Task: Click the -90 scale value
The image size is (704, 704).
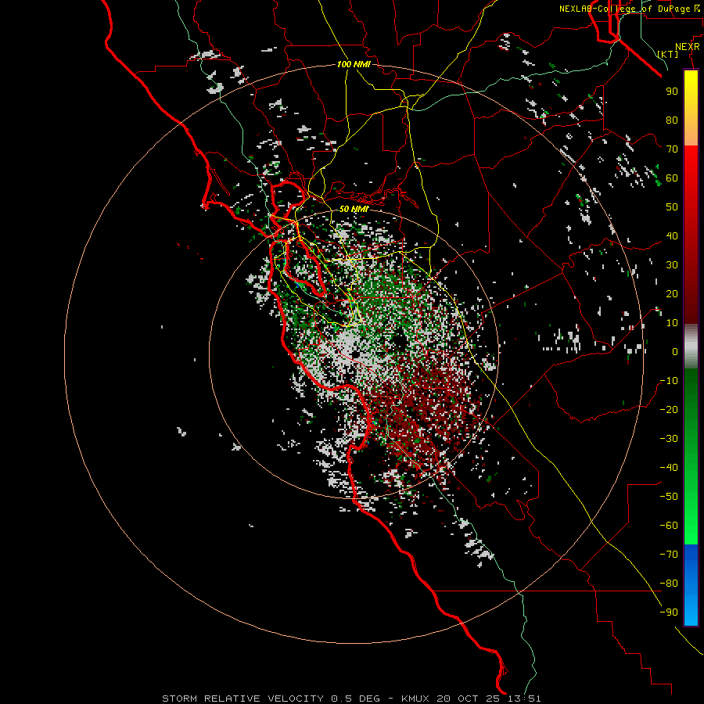Action: (669, 612)
